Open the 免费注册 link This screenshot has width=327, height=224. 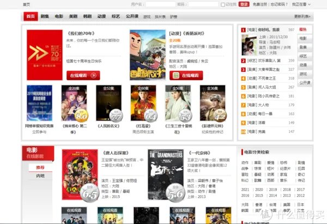[260, 4]
